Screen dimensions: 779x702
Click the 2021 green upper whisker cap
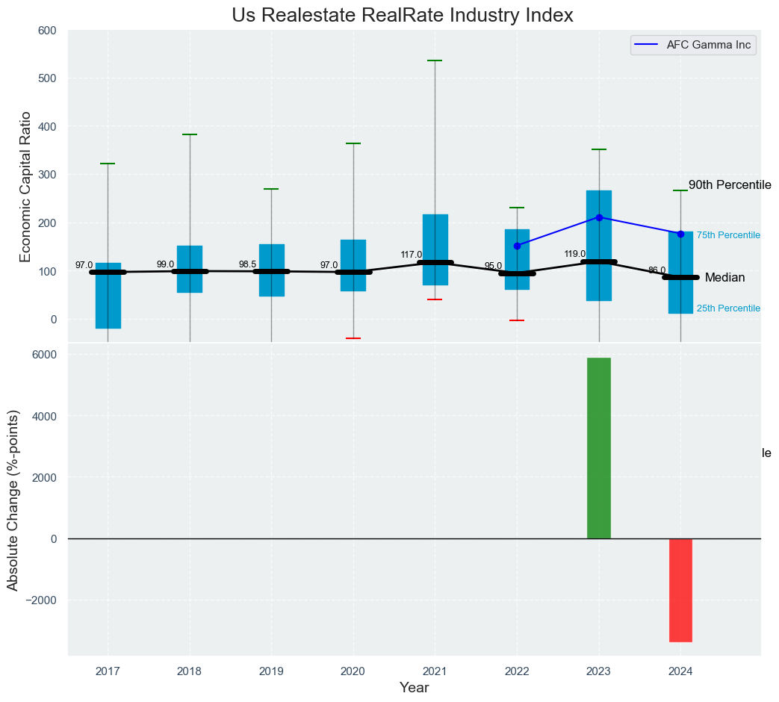pos(435,60)
